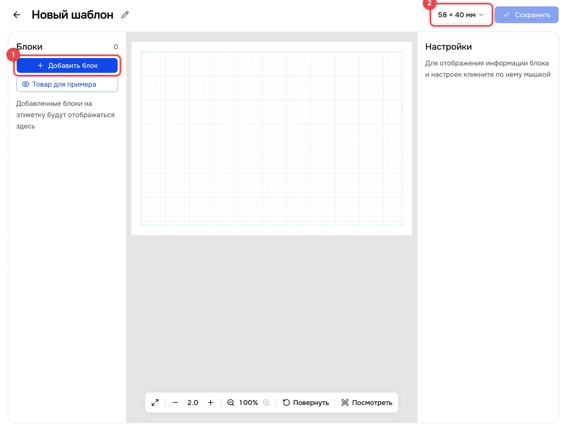The height and width of the screenshot is (433, 567).
Task: Click the Добавить блок button
Action: click(x=67, y=66)
